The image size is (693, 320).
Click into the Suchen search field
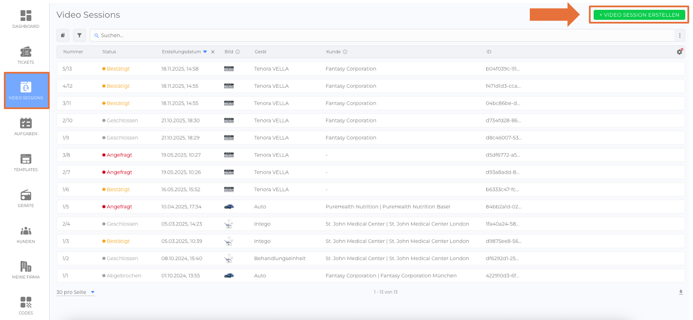point(381,36)
